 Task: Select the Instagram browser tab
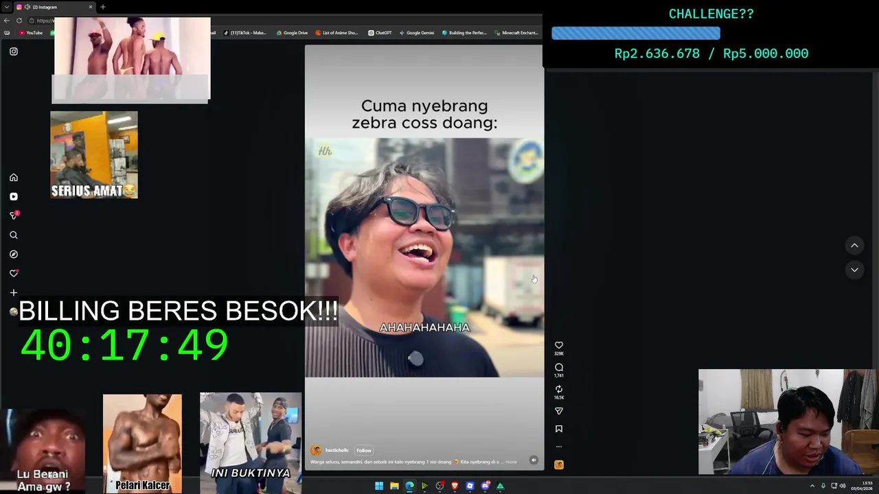[x=55, y=7]
